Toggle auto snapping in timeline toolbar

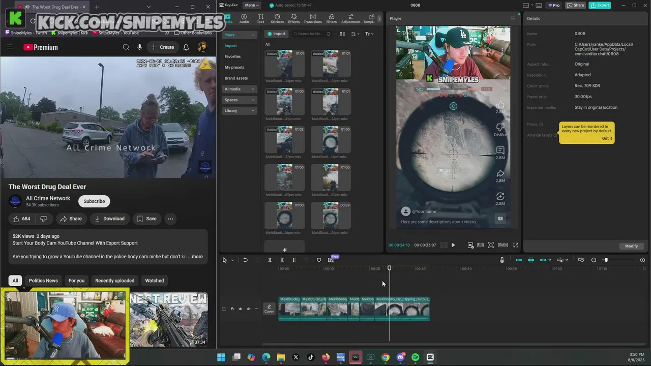(530, 260)
